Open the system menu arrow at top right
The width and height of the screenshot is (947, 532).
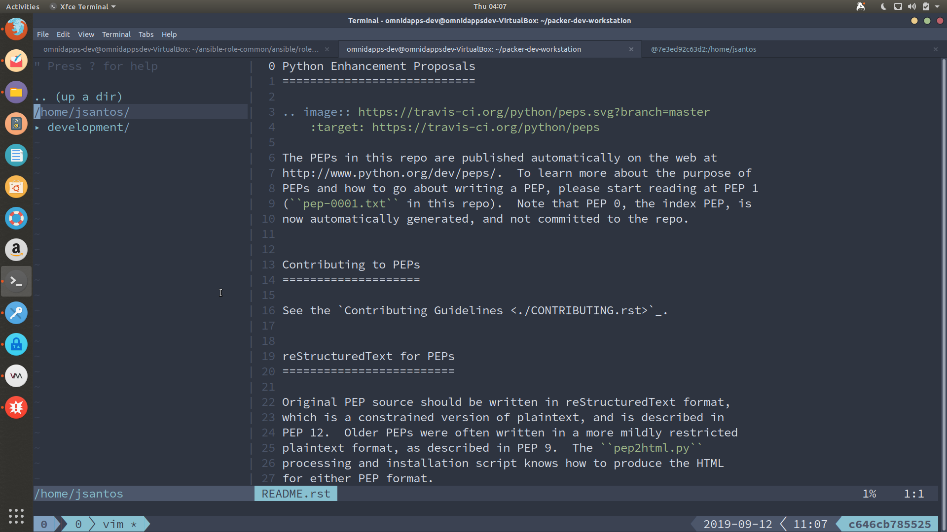coord(937,6)
